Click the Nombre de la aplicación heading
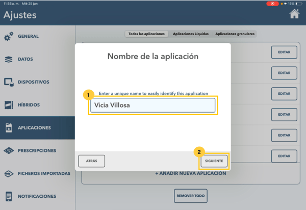Screen dimensions: 306x210 (153, 57)
